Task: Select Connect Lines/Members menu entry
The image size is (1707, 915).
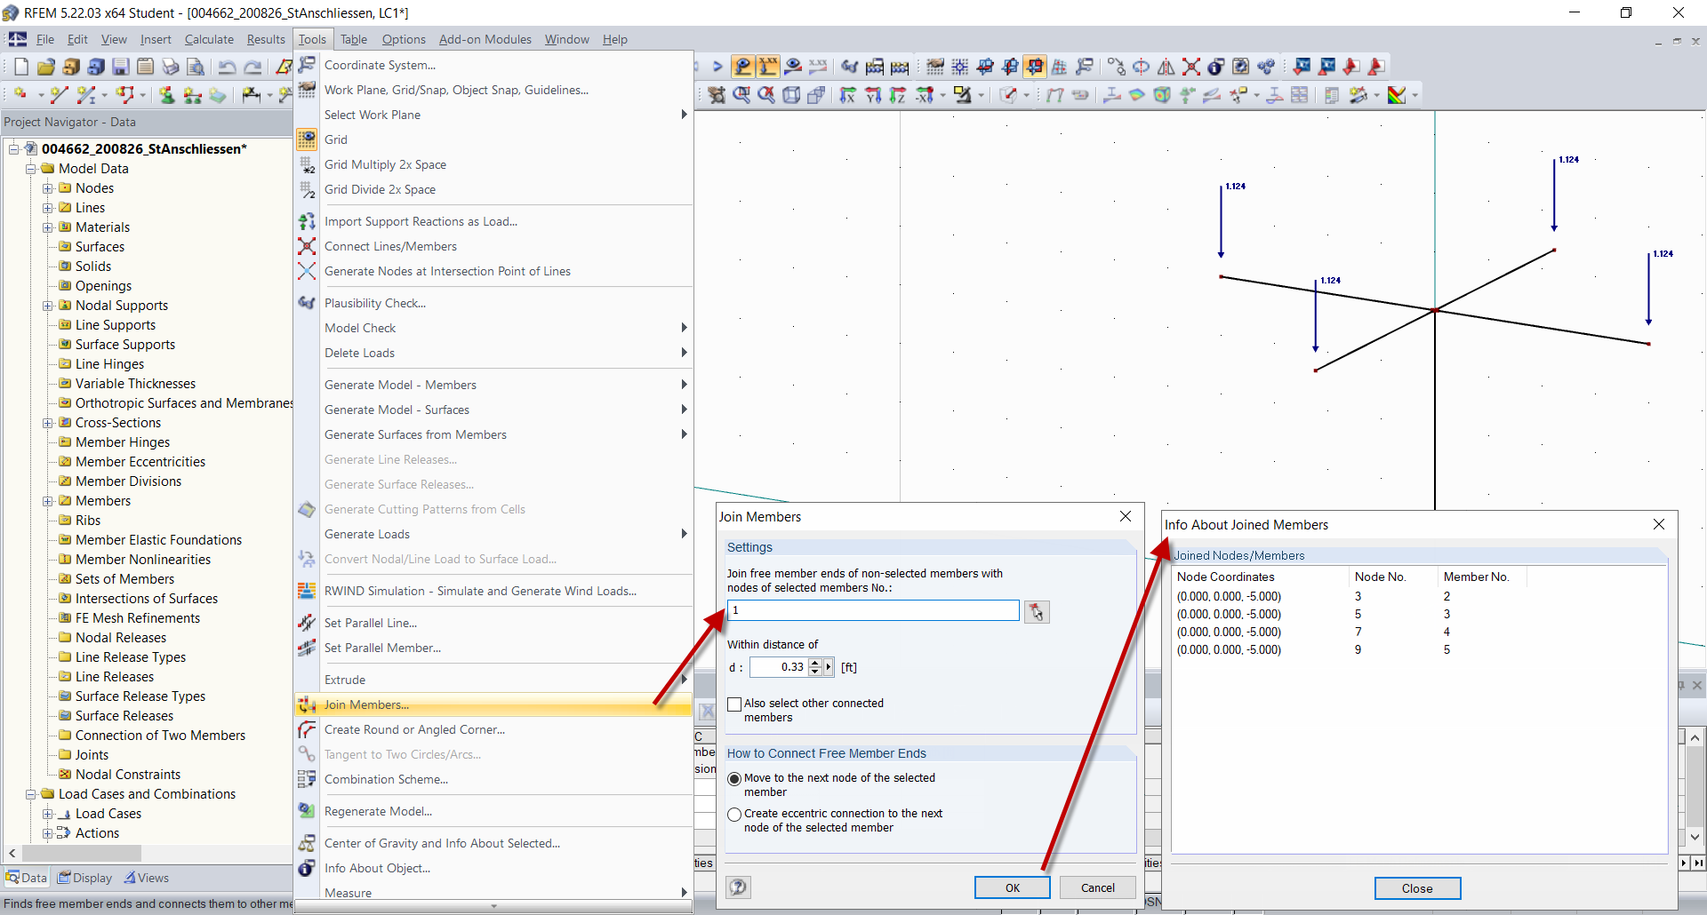Action: tap(493, 246)
